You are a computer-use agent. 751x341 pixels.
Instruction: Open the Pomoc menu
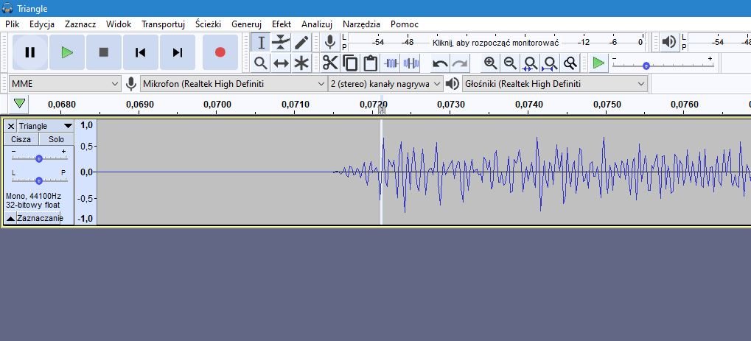tap(405, 24)
